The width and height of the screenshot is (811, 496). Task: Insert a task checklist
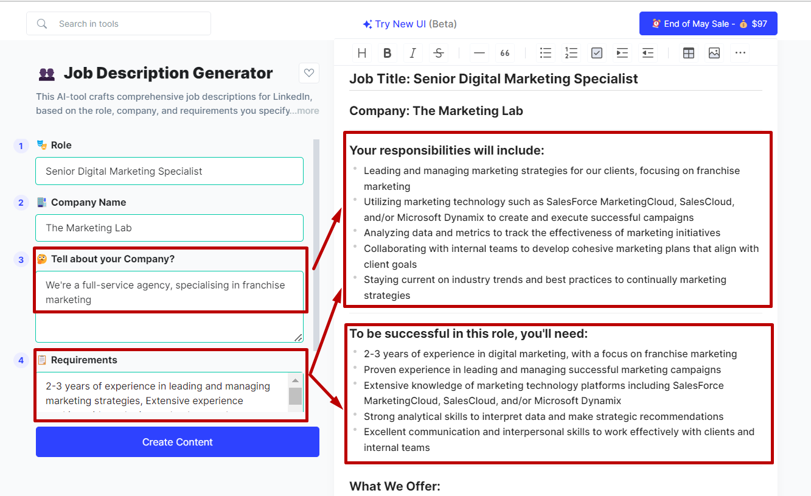coord(597,53)
